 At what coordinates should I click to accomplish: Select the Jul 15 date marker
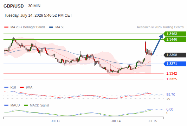click(x=152, y=121)
